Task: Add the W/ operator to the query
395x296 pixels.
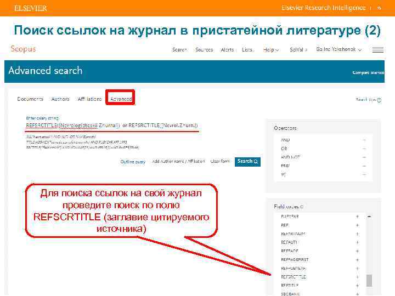Action: pyautogui.click(x=364, y=174)
